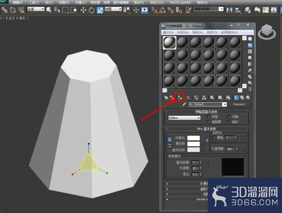Click Put to Library icon
The image size is (282, 213).
point(212,98)
